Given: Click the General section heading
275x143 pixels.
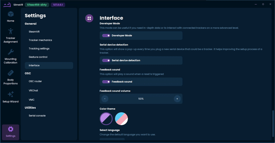Looking at the screenshot, I should coord(31,24).
